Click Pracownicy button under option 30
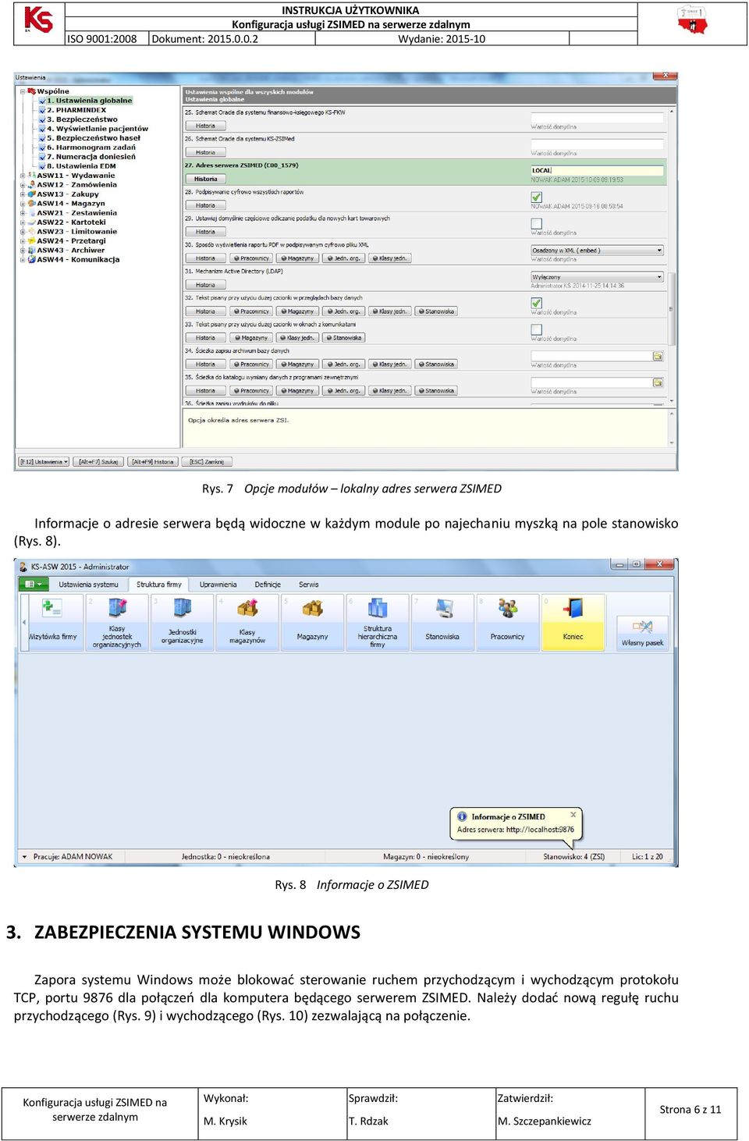749x1141 pixels. 251,258
